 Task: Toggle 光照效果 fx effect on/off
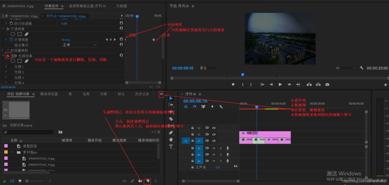click(8, 56)
